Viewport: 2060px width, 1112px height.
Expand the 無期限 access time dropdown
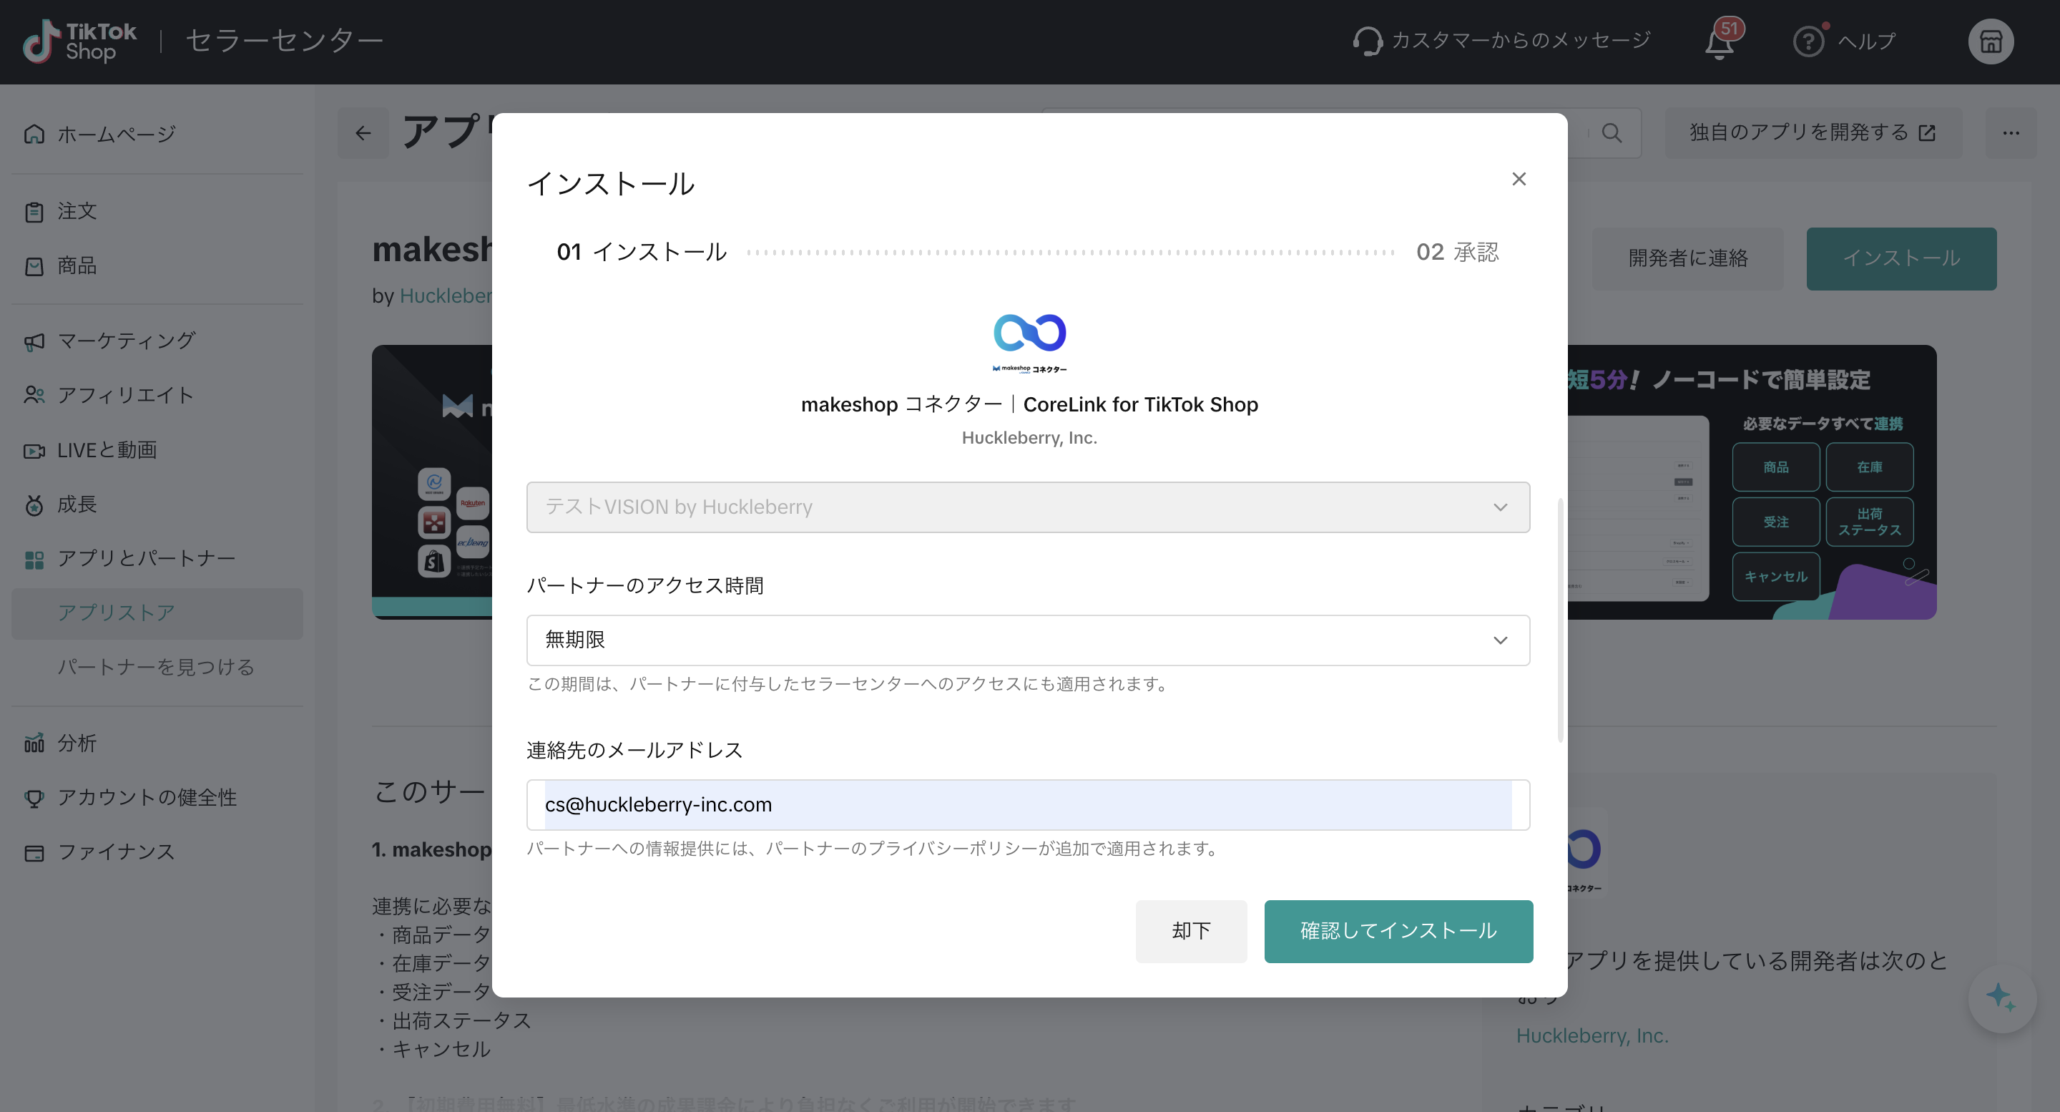click(1028, 640)
